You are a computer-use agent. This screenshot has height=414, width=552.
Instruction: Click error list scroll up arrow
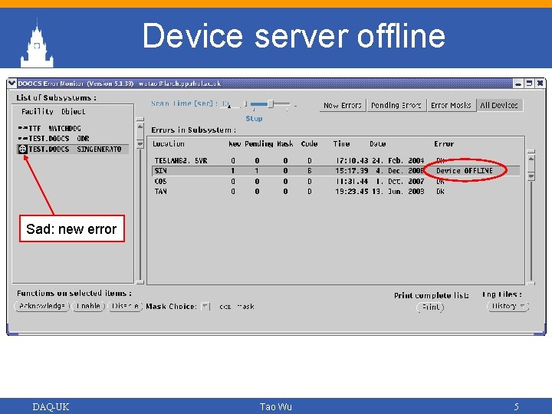tap(531, 159)
